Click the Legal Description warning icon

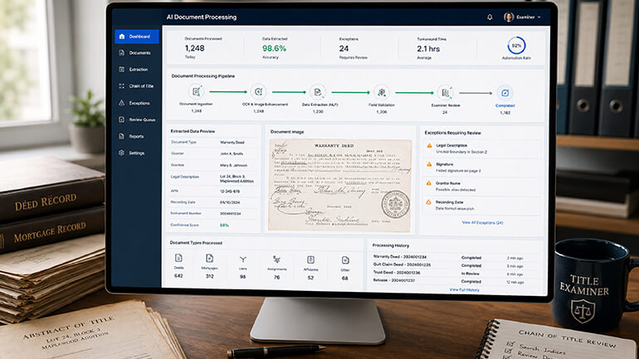(429, 145)
